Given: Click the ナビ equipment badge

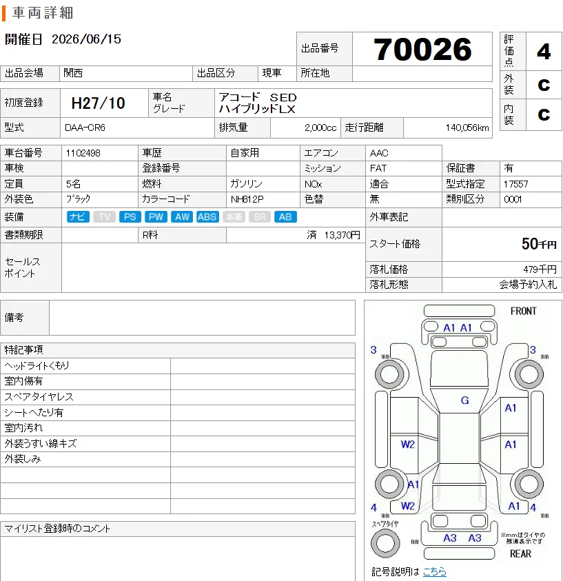Looking at the screenshot, I should coord(78,217).
